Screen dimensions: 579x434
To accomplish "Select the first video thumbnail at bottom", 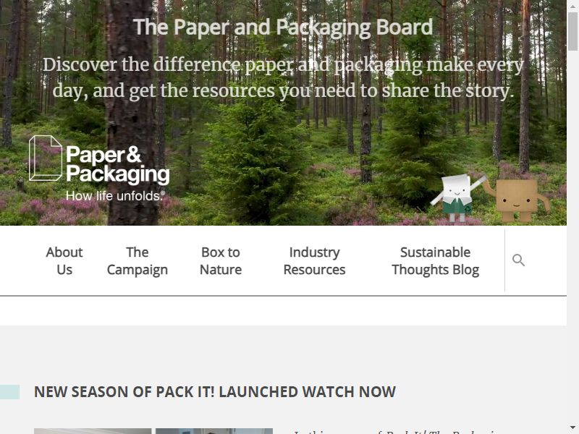I will tap(93, 431).
